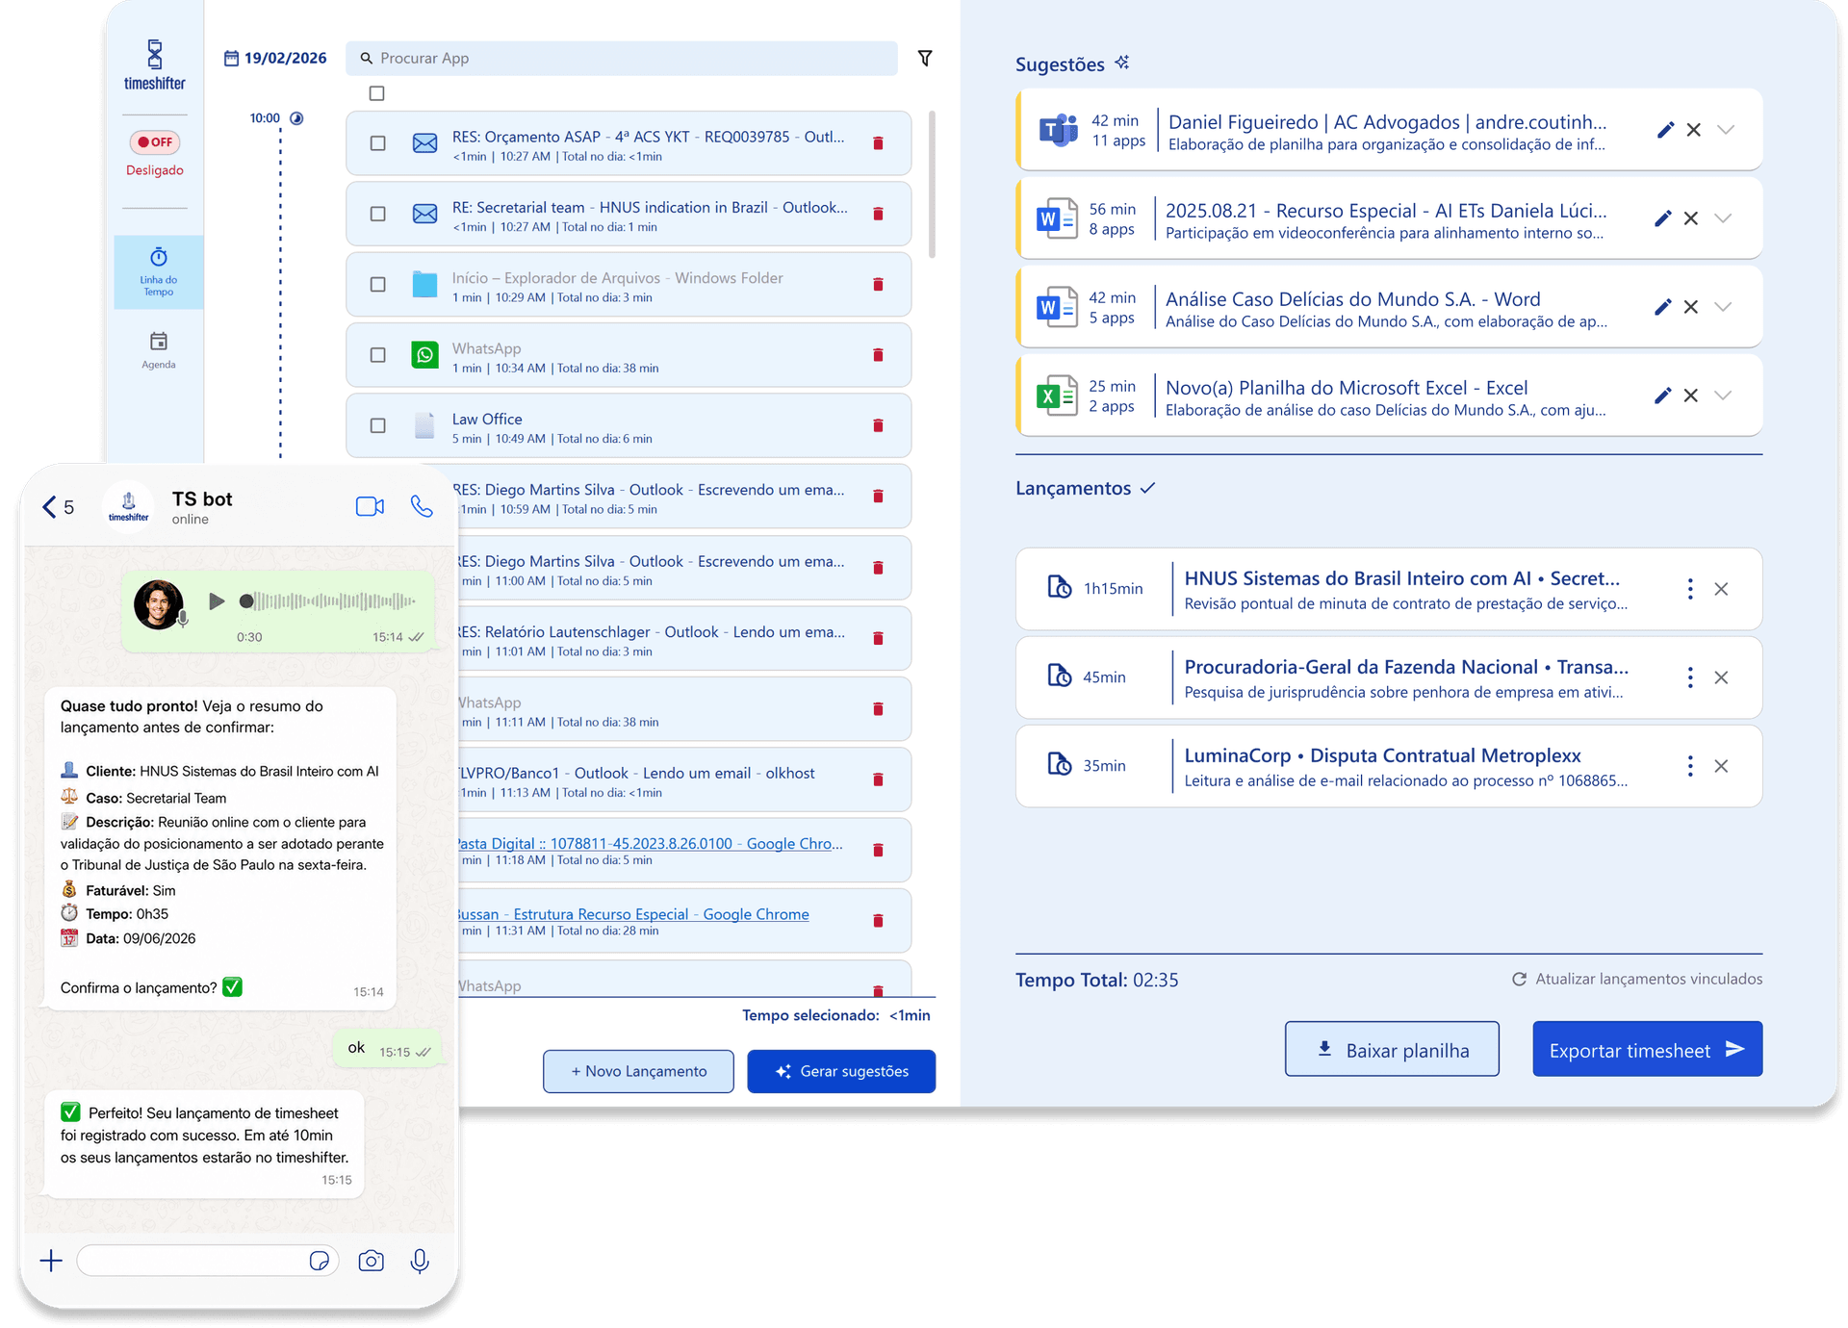The height and width of the screenshot is (1328, 1848).
Task: Open three-dot menu for LuminaCorp entry
Action: pyautogui.click(x=1690, y=766)
